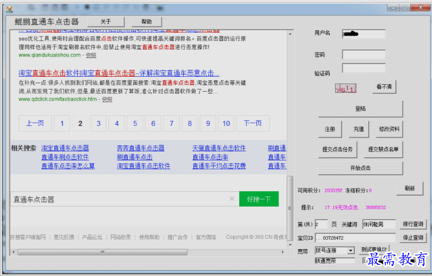
Task: Focus the 密码 input field
Action: tap(364, 54)
